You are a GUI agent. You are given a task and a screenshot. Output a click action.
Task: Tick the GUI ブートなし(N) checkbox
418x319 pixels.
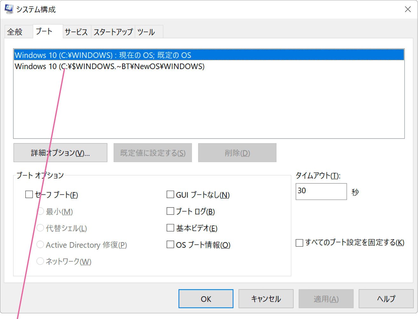tap(170, 194)
